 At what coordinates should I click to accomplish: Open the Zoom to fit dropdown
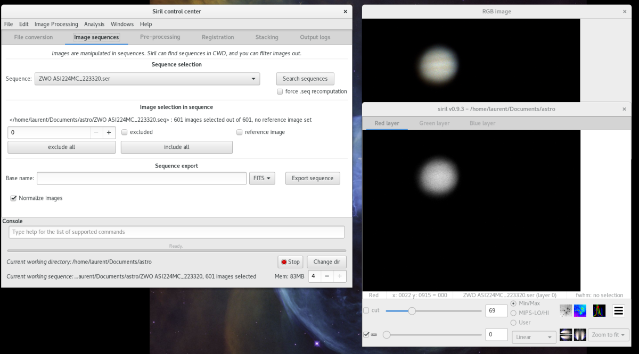pos(609,335)
